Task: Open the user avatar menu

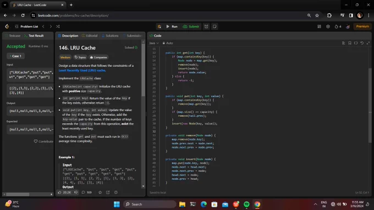Action: pyautogui.click(x=348, y=26)
